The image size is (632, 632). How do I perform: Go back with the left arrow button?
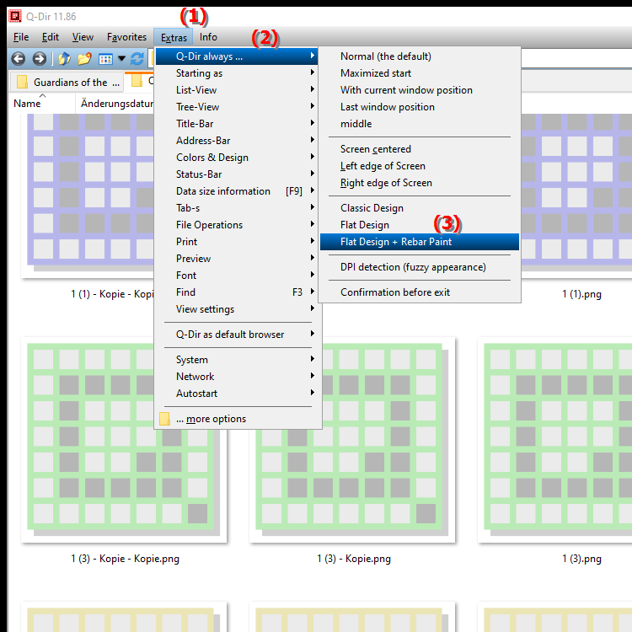[x=19, y=59]
